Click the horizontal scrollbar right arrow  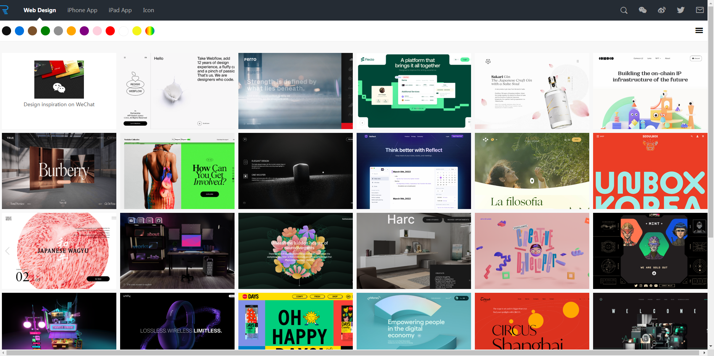(x=705, y=353)
